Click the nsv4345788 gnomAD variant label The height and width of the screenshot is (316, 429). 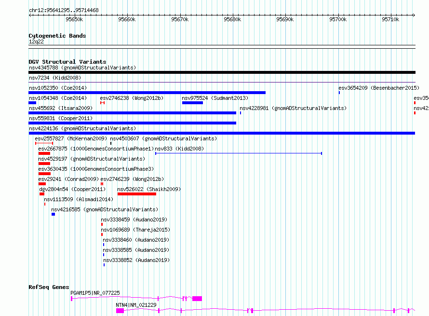[82, 68]
